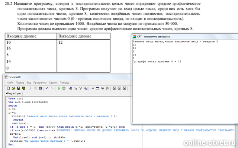Click the run-to-cursor debug icon

pos(86,88)
